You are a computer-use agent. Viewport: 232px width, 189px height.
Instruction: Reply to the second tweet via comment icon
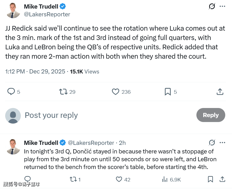[27, 179]
